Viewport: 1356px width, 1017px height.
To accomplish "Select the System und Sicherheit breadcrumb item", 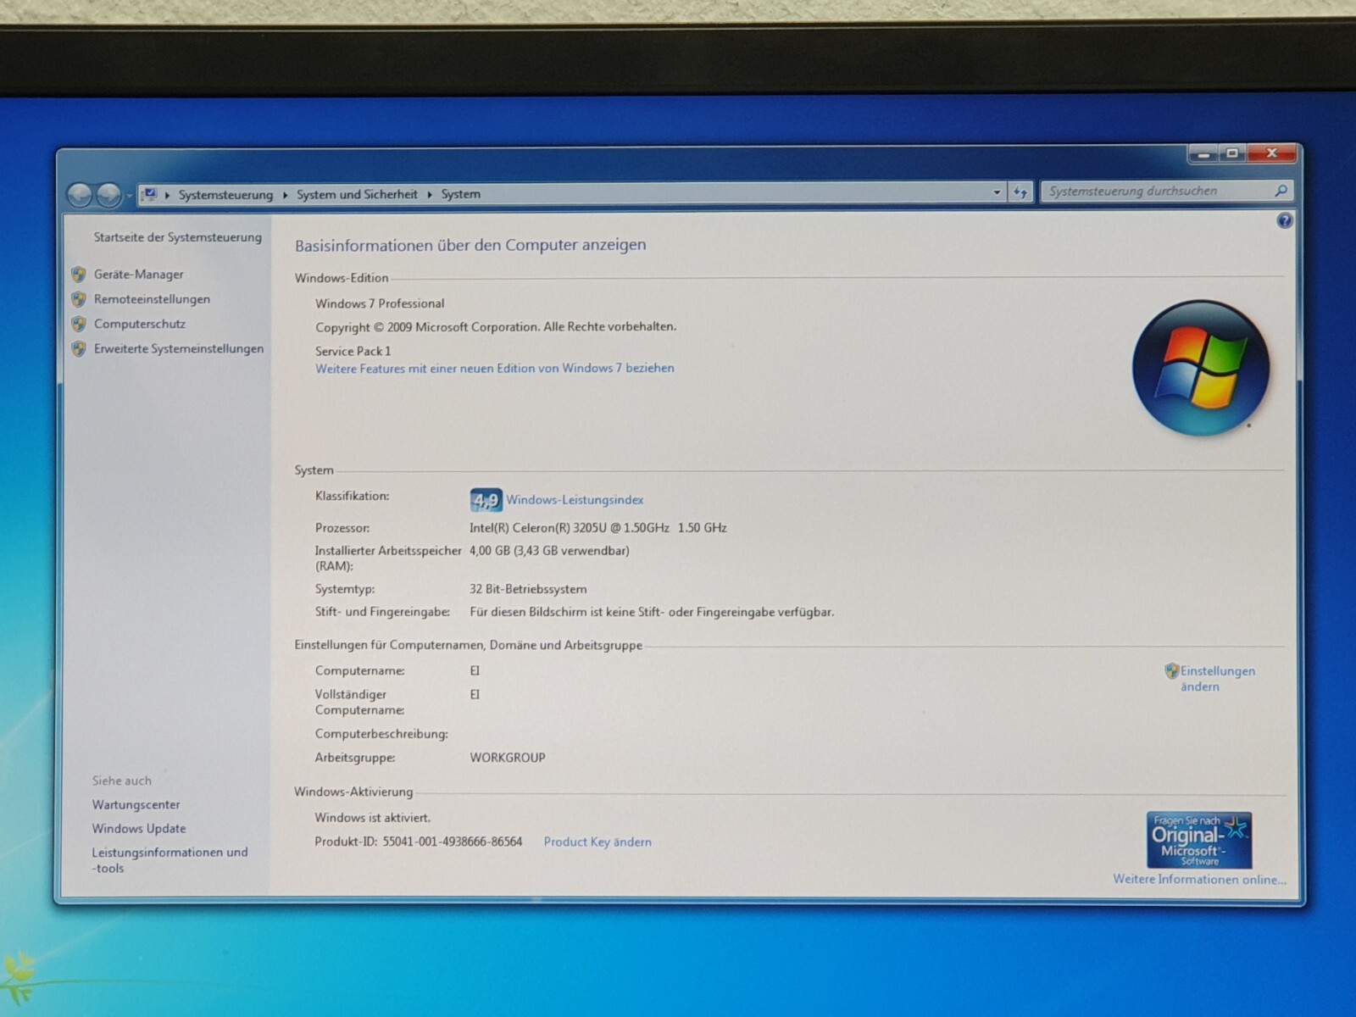I will point(357,194).
